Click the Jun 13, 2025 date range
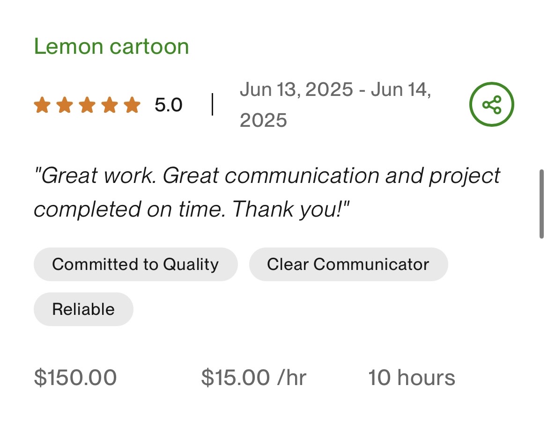 click(335, 89)
